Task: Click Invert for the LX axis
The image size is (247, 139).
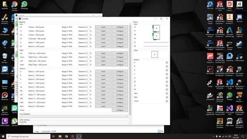Action: [103, 27]
